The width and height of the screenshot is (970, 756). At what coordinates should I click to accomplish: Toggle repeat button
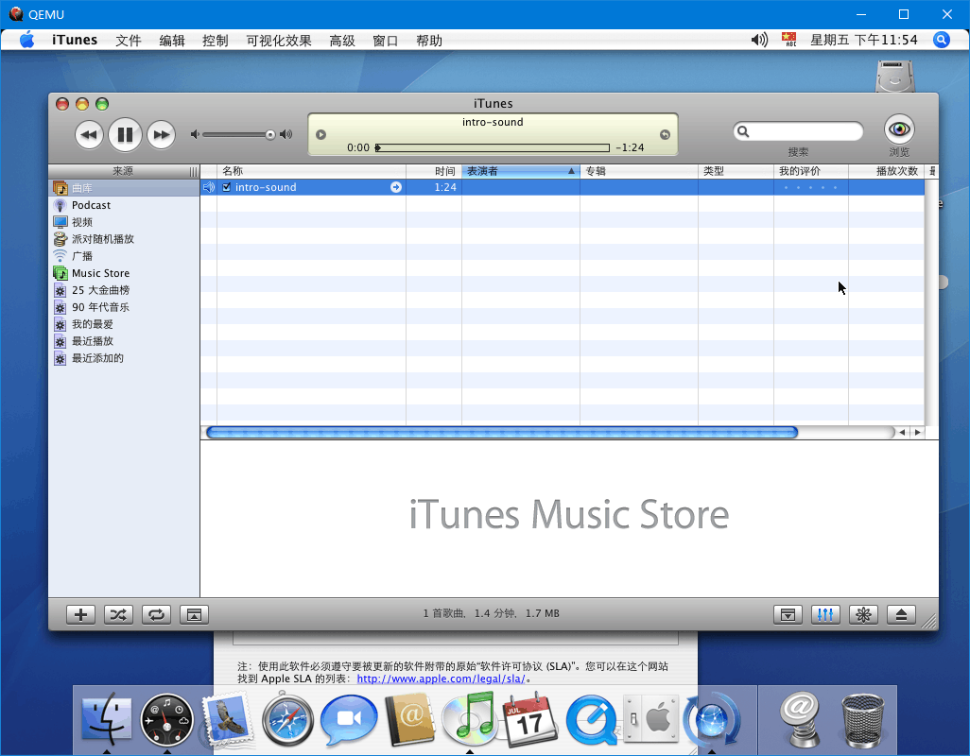click(x=156, y=614)
